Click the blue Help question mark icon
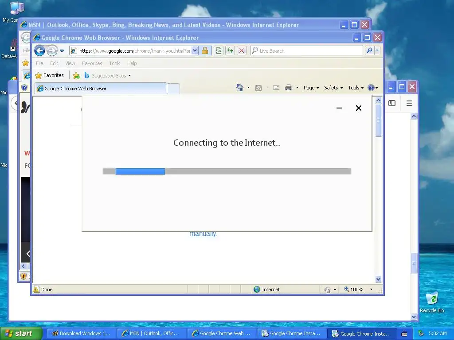 pos(371,88)
